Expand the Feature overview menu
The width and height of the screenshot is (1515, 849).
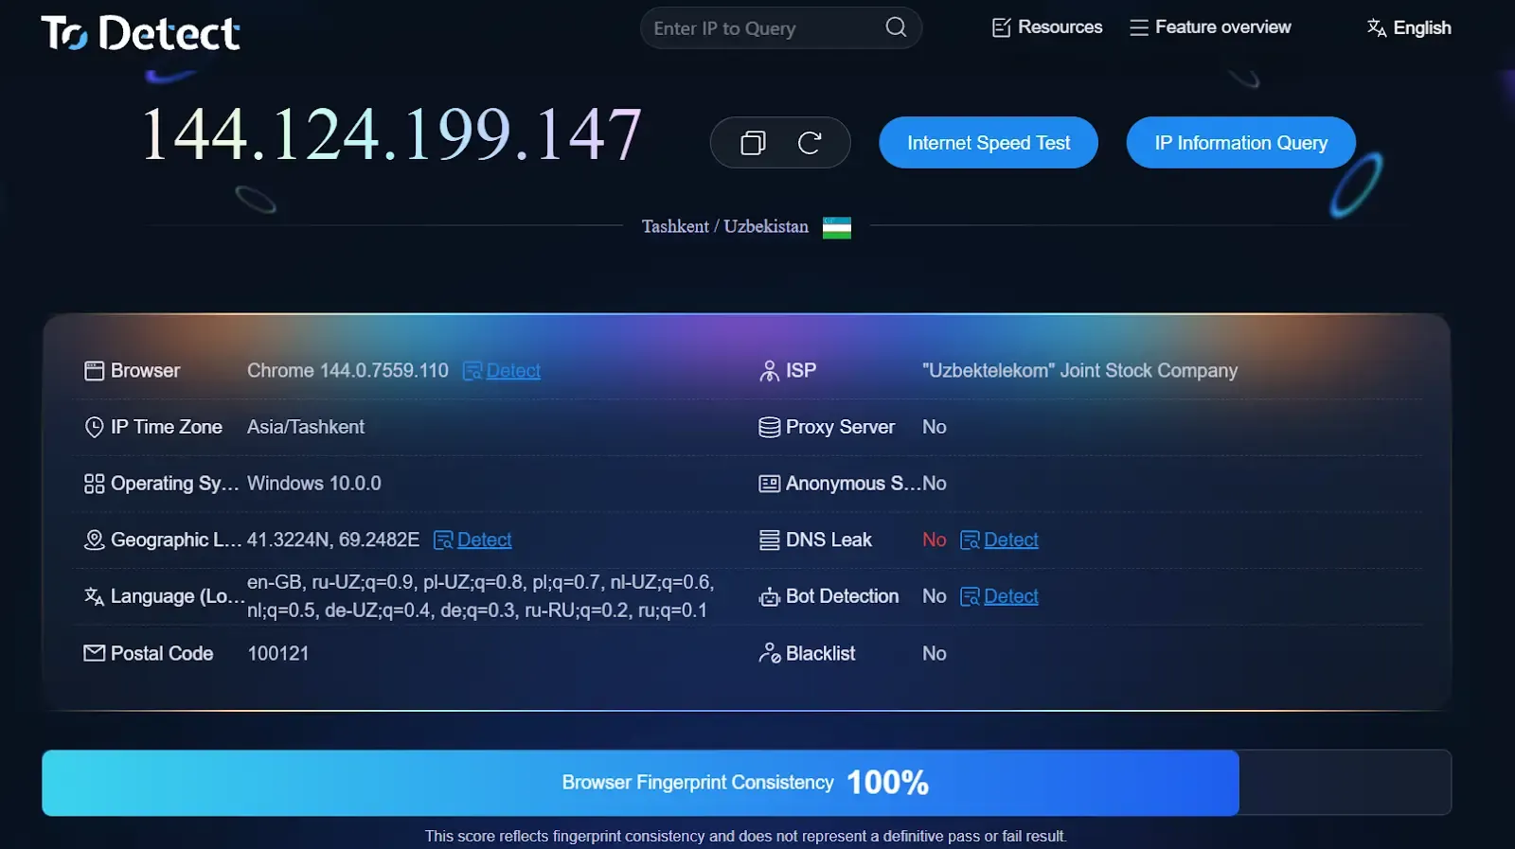click(1210, 27)
